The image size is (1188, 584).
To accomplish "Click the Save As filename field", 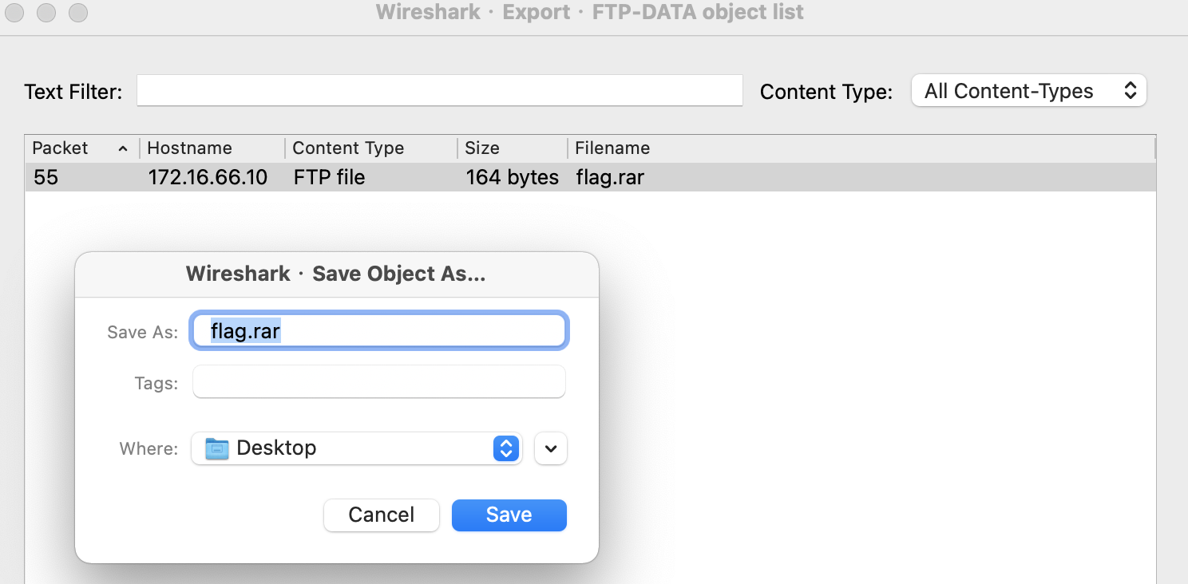I will tap(379, 331).
